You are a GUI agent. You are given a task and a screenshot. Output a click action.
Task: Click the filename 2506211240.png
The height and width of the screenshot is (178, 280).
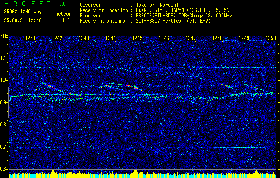(x=23, y=12)
